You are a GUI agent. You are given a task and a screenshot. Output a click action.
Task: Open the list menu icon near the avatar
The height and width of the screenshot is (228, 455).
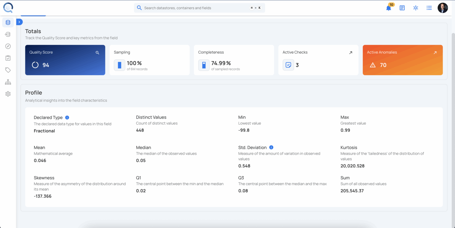pyautogui.click(x=429, y=8)
